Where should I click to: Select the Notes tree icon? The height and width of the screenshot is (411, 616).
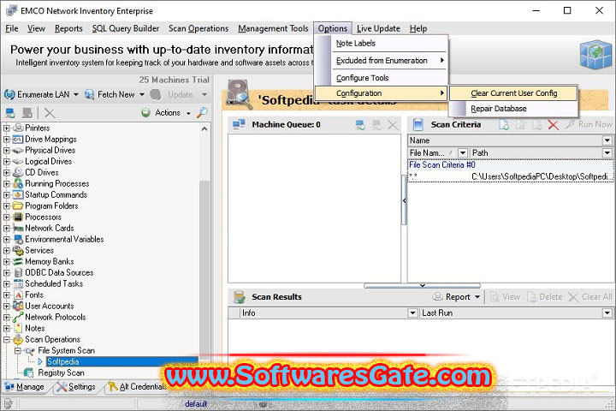point(18,328)
